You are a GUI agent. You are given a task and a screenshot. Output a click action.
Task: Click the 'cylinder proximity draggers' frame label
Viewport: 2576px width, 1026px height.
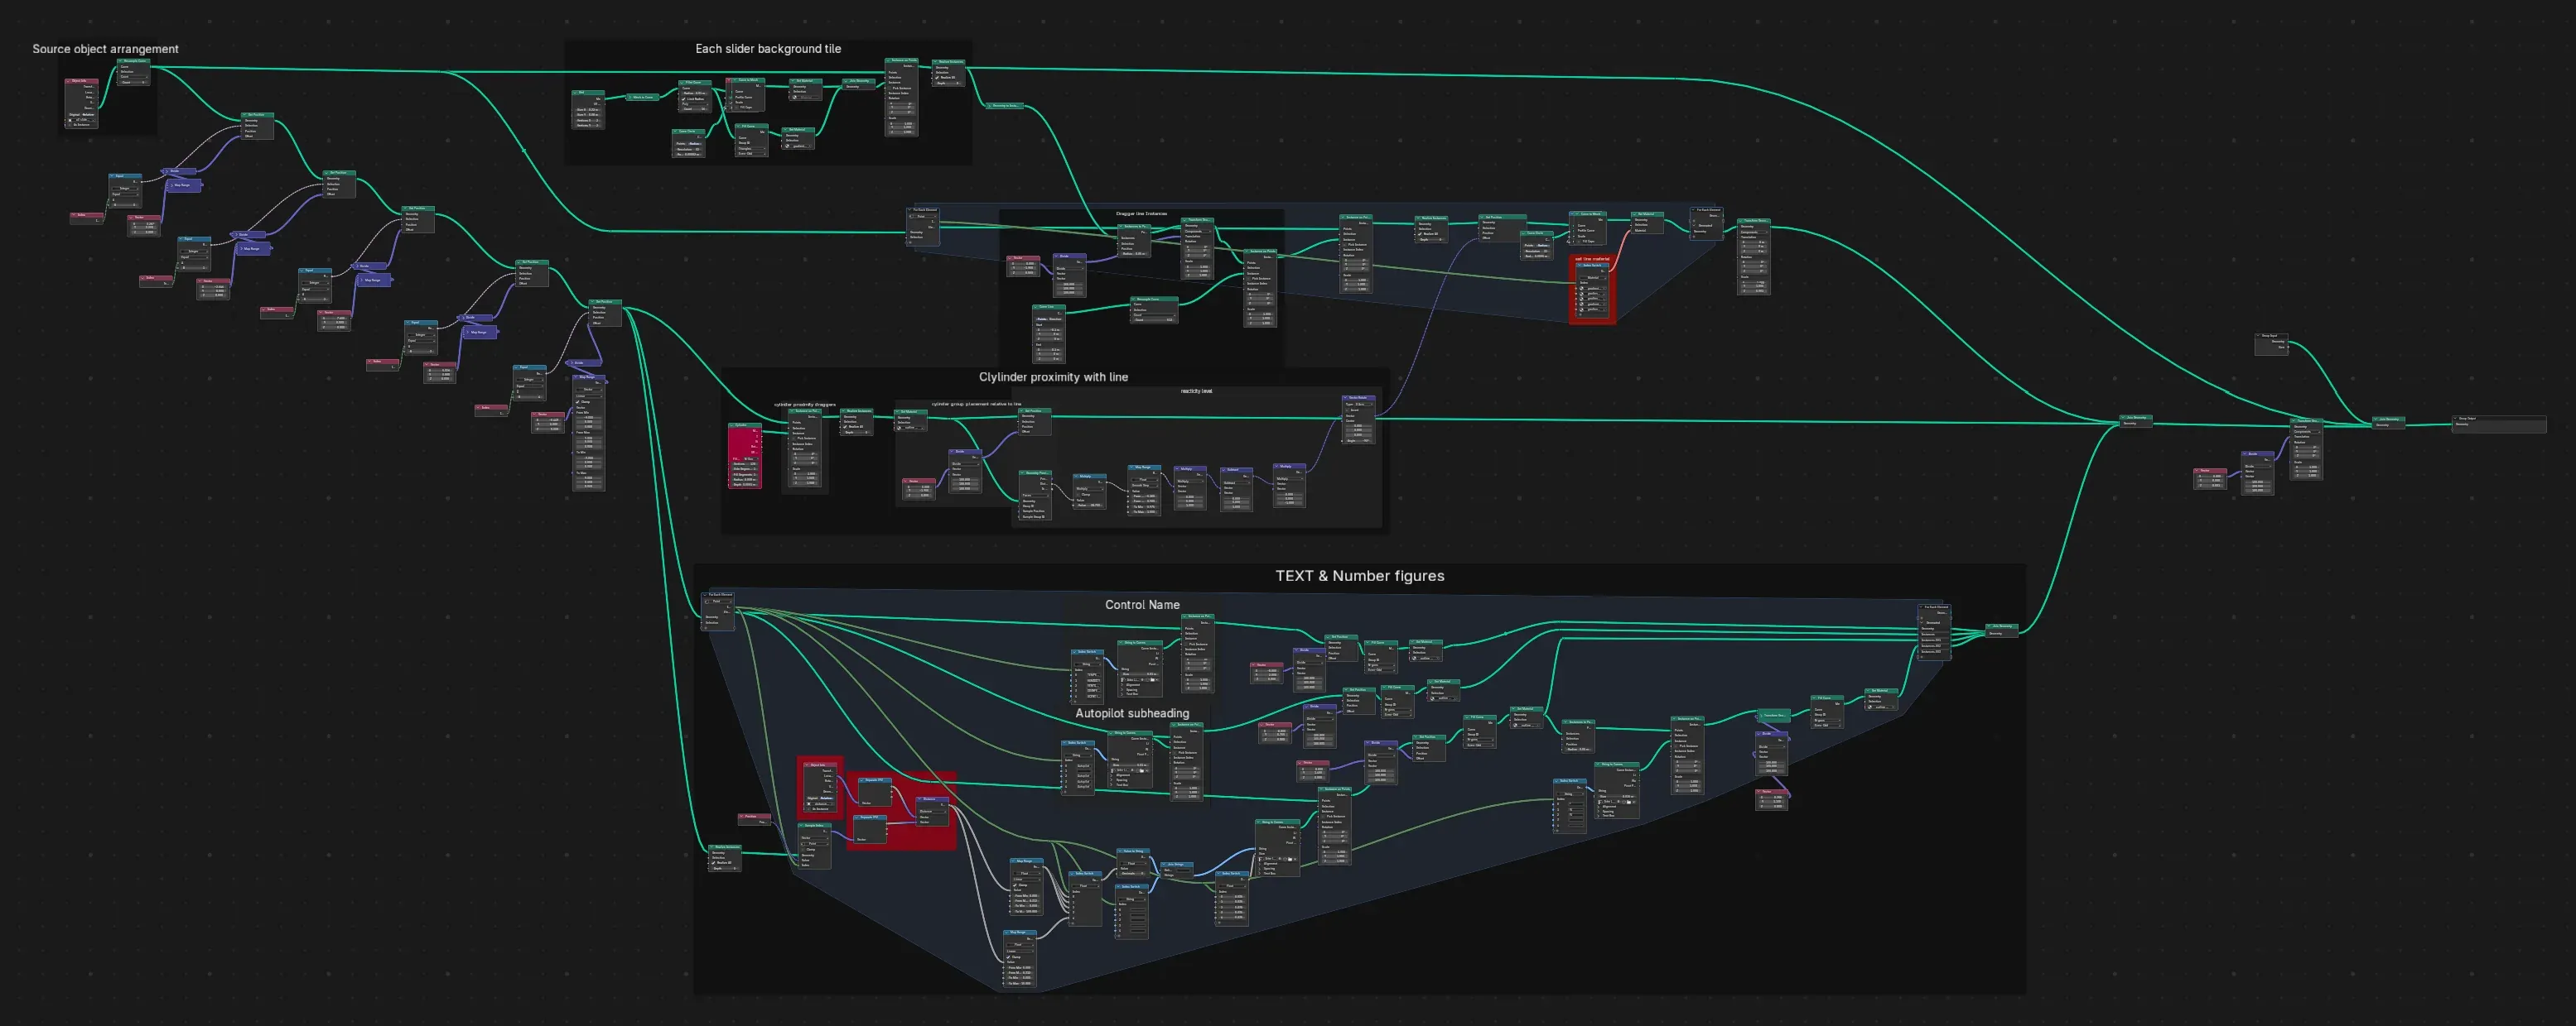point(805,405)
